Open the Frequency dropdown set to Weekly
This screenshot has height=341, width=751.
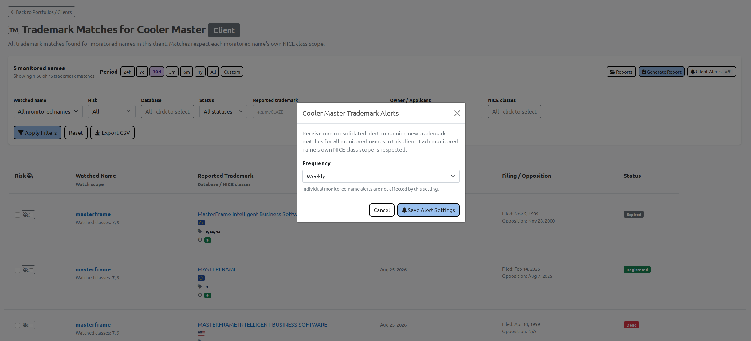click(381, 176)
